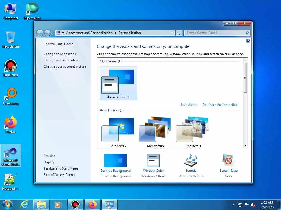Viewport: 281px width, 210px height.
Task: Click the Save theme link
Action: pyautogui.click(x=189, y=105)
